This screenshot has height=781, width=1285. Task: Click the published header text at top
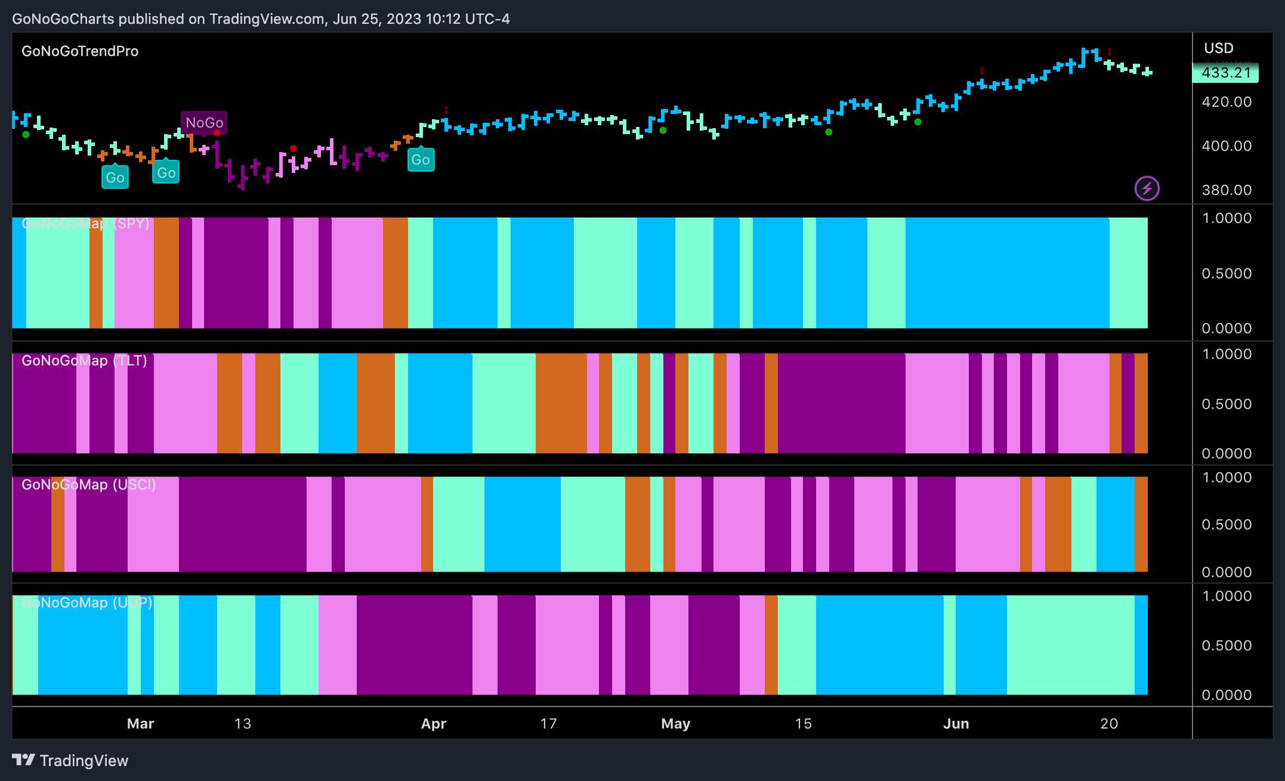click(261, 19)
